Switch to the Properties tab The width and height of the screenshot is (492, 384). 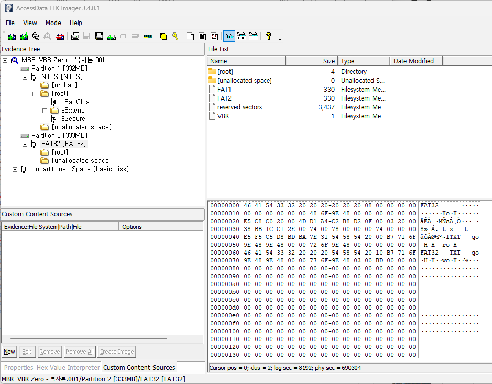tap(18, 368)
